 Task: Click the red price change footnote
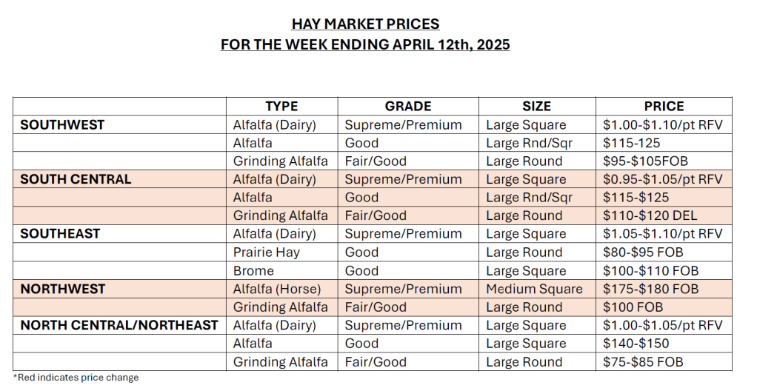[x=76, y=378]
